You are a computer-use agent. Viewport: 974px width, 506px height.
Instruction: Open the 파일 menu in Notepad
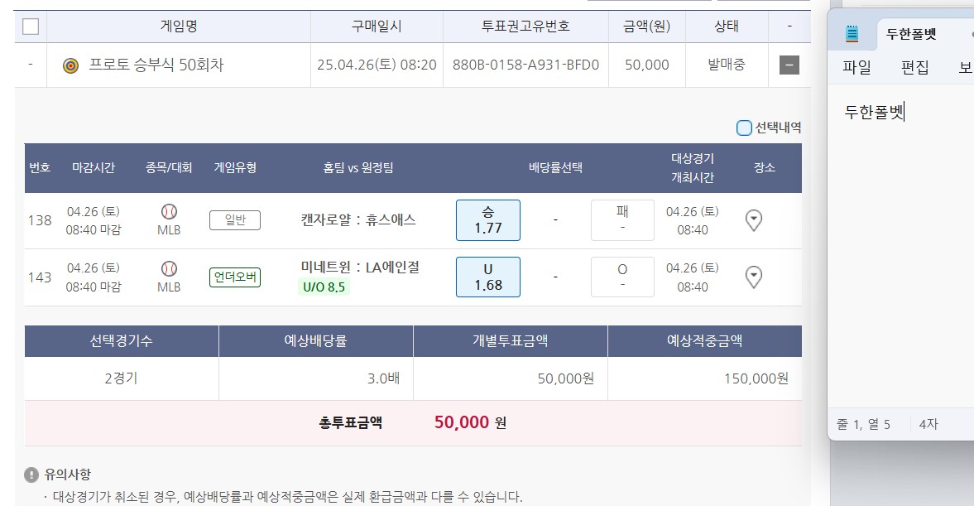coord(856,68)
